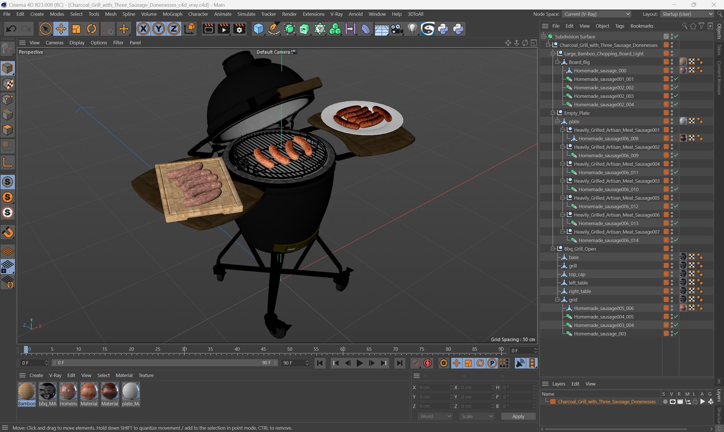Toggle Y axis lock
The height and width of the screenshot is (432, 724).
click(x=158, y=29)
